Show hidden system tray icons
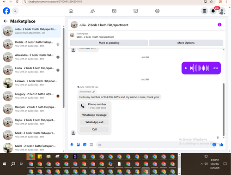This screenshot has width=231, height=175. [201, 164]
